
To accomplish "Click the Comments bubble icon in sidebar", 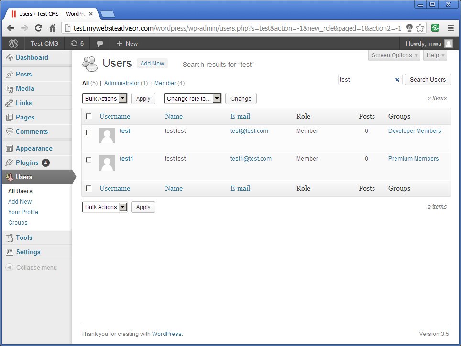I will pos(10,131).
